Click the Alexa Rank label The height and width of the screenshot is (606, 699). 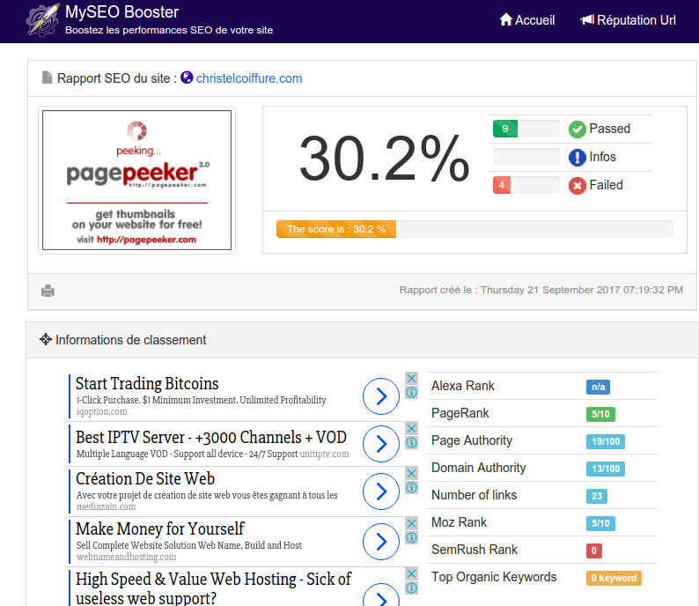point(463,386)
